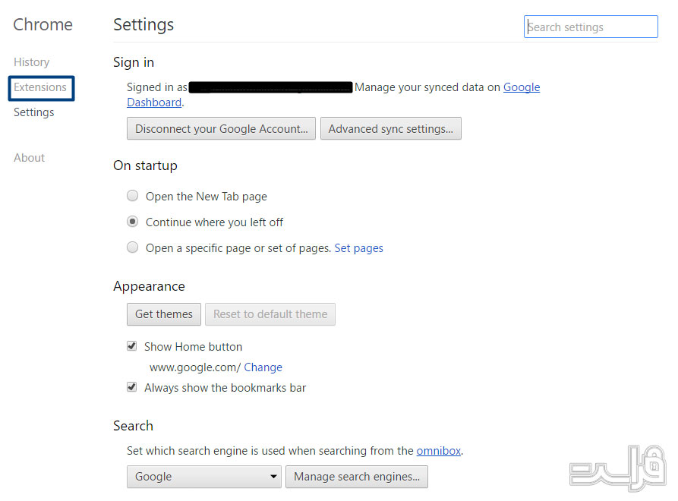Open the History page in sidebar
Screen dimensions: 678x501
click(32, 62)
